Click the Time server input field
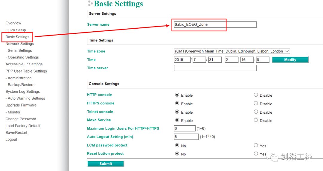The image size is (323, 171). (215, 68)
